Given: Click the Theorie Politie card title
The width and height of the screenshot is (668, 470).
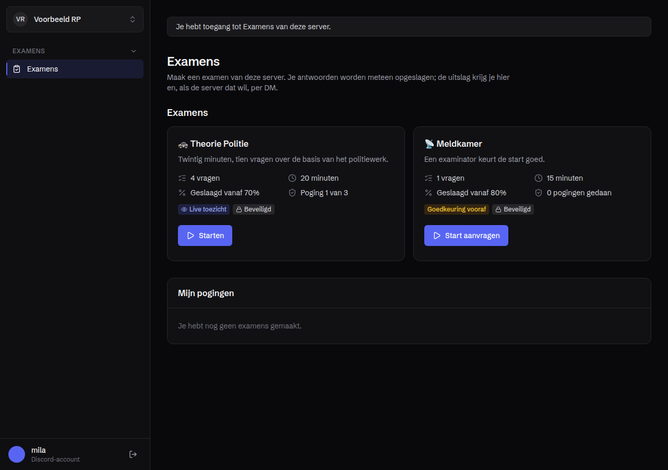Looking at the screenshot, I should pos(213,144).
